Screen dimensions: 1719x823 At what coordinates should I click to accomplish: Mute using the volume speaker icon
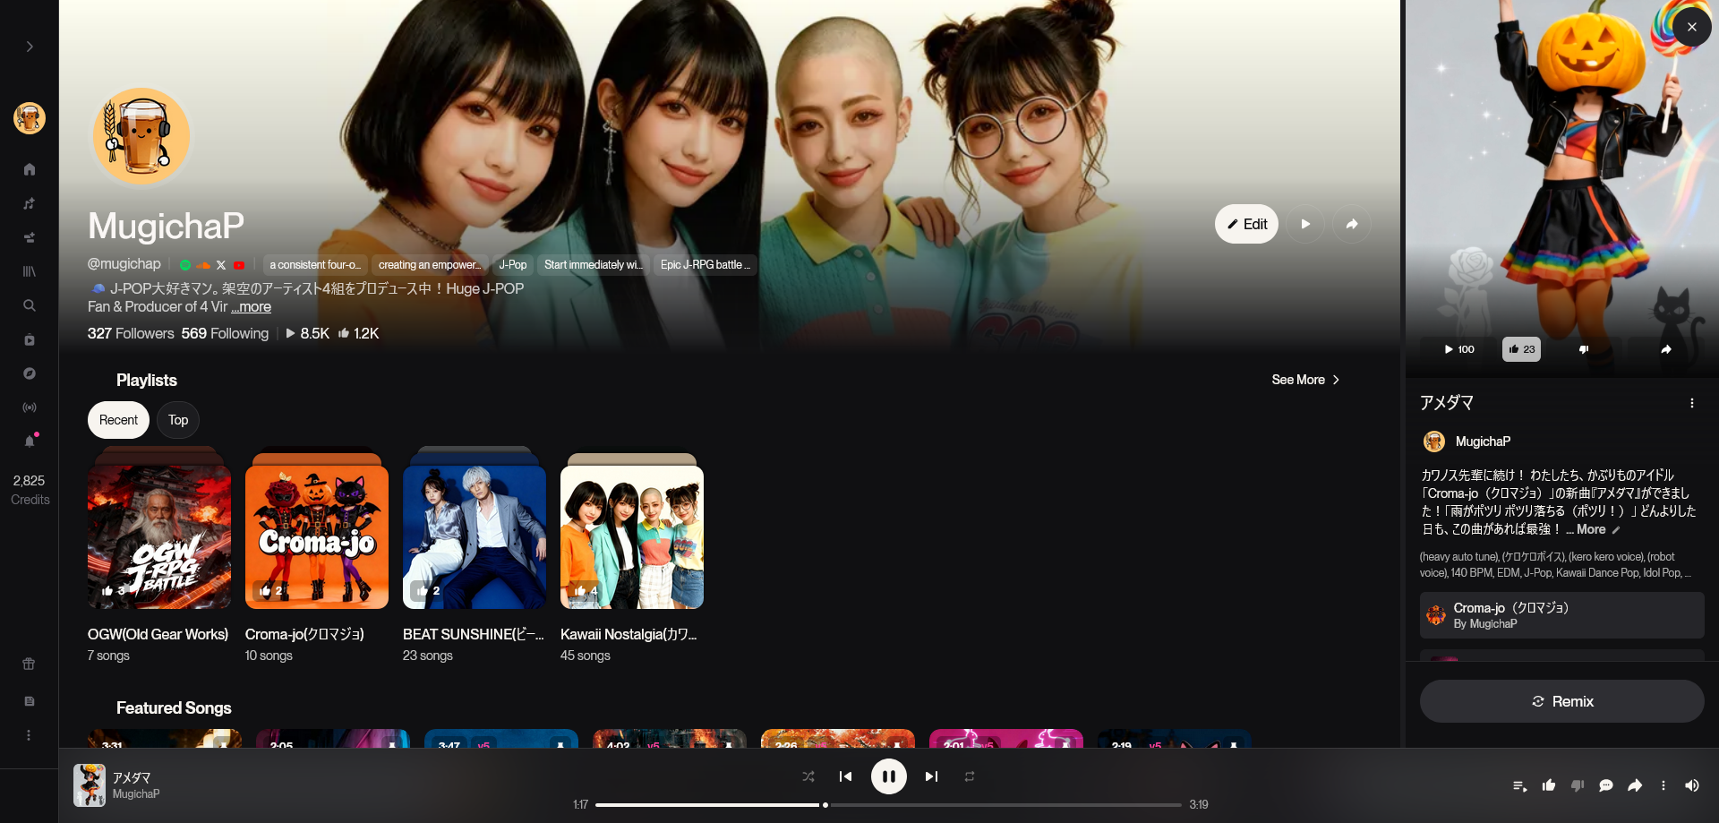click(x=1692, y=785)
